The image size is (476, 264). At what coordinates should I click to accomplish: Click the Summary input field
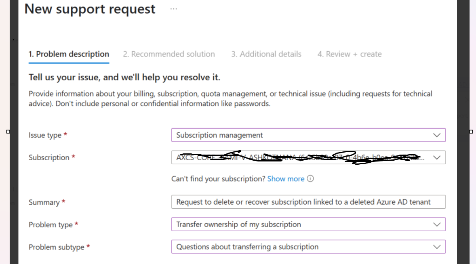pos(308,202)
